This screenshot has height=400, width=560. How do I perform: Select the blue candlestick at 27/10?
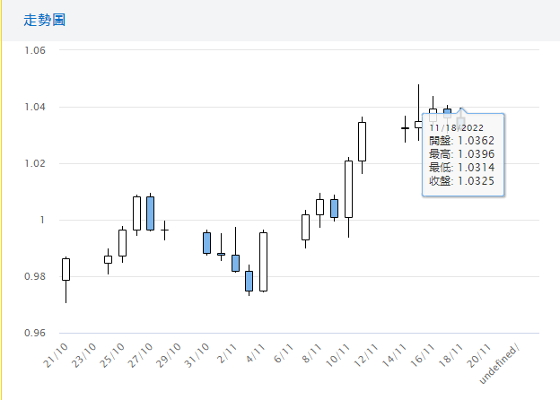coord(151,213)
